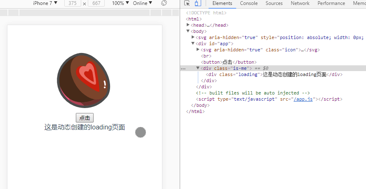Select the script type="text/javascript" row
This screenshot has height=189, width=366.
(x=269, y=99)
